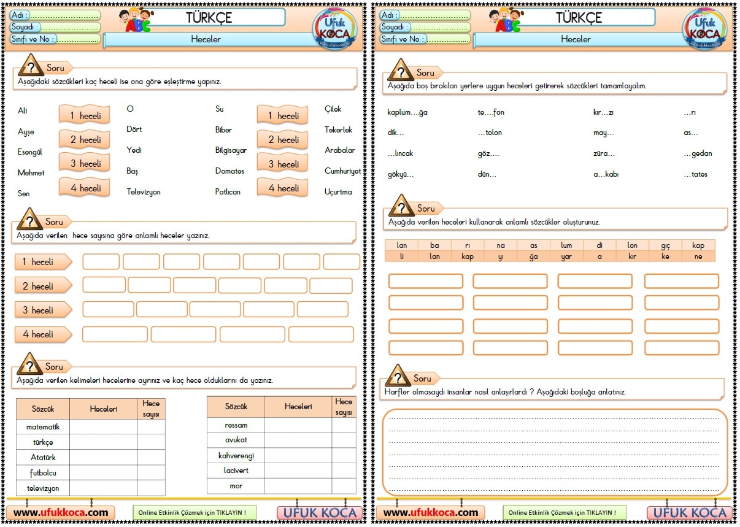Click question icon beside 'Harfler olmasaydı' question
This screenshot has height=527, width=740.
[398, 376]
